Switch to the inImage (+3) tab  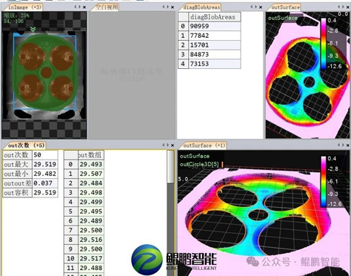pos(24,7)
